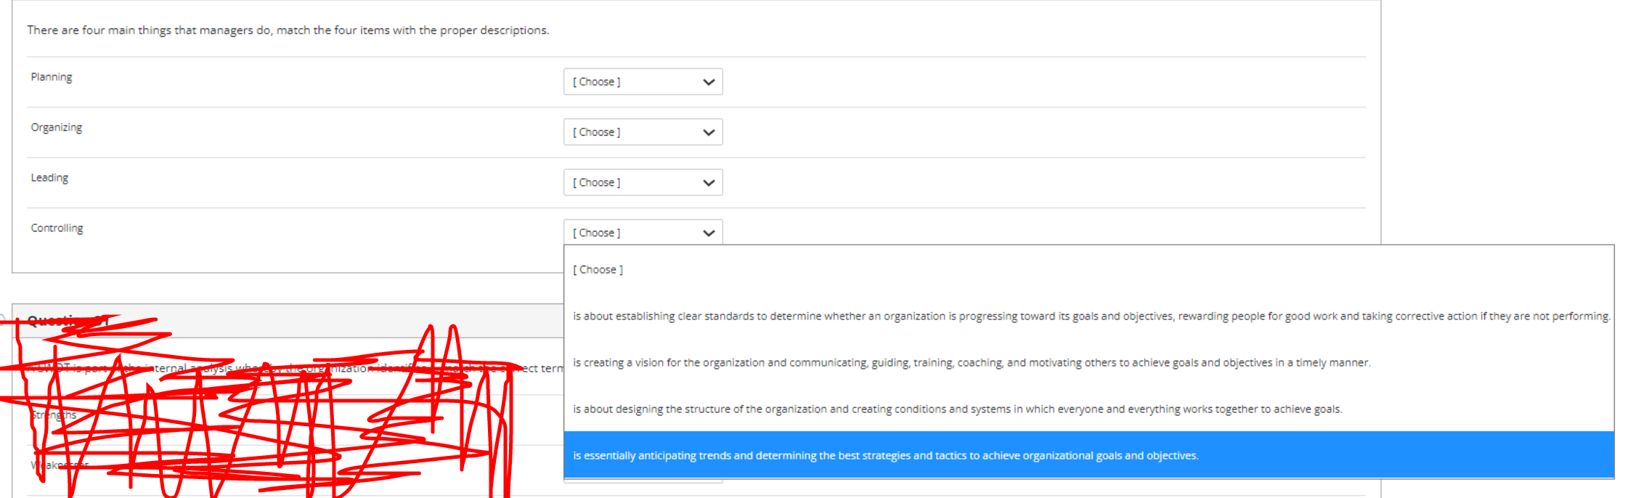The height and width of the screenshot is (498, 1641).
Task: Click the chevron arrow beside Organizing
Action: 709,132
